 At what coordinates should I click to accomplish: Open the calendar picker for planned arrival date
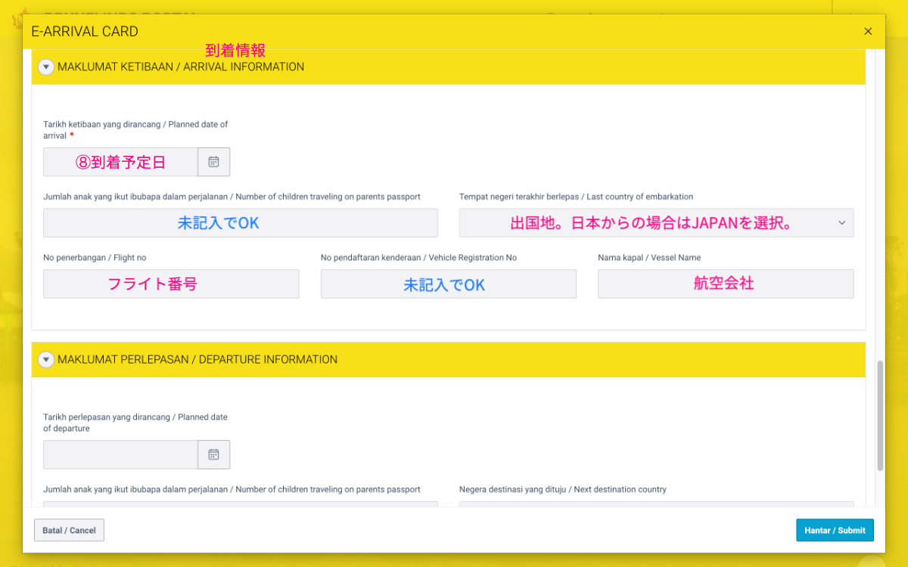pyautogui.click(x=213, y=161)
